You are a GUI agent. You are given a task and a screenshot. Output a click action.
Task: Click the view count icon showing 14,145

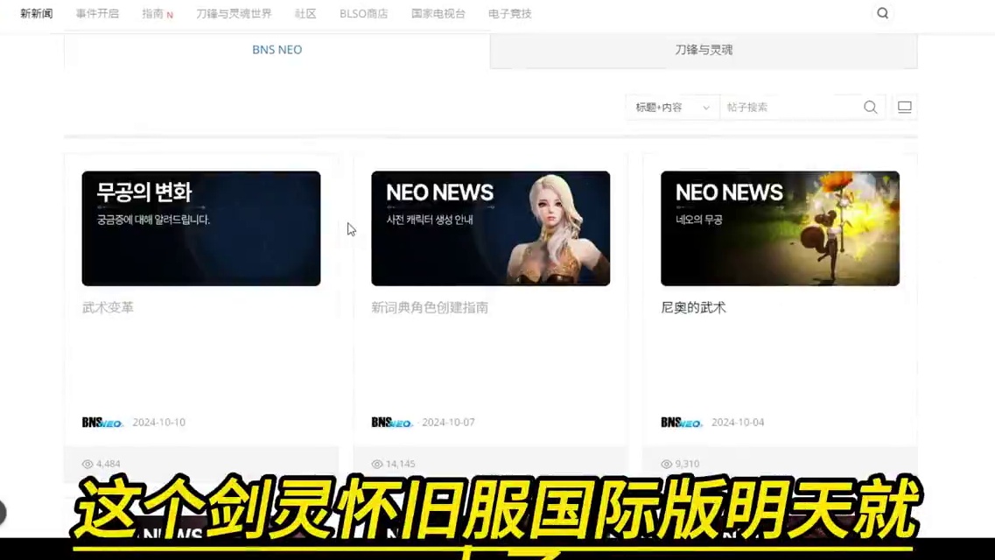[x=377, y=464]
